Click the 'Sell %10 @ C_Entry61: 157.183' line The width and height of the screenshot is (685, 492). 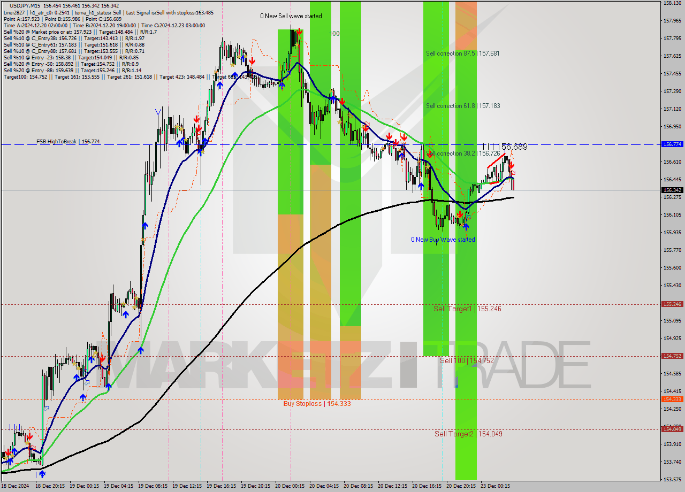tap(74, 44)
